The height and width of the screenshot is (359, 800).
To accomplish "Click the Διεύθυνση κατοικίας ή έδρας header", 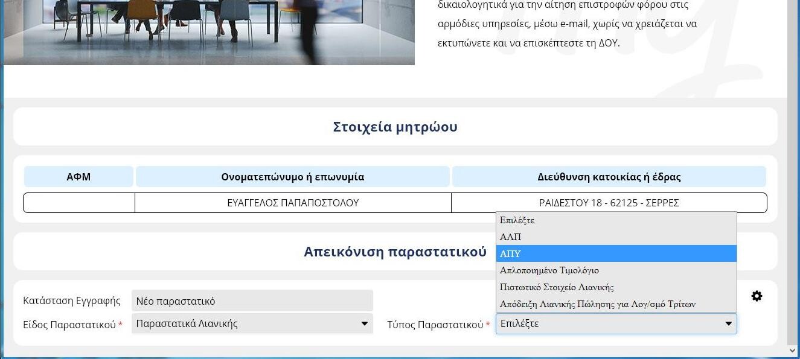I will click(609, 177).
